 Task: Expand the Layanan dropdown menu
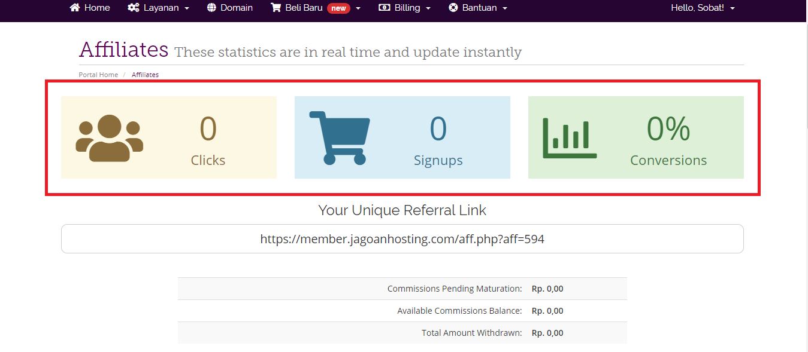[158, 8]
